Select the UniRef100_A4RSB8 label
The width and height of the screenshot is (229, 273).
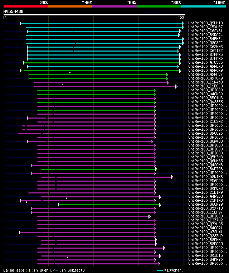(205, 196)
